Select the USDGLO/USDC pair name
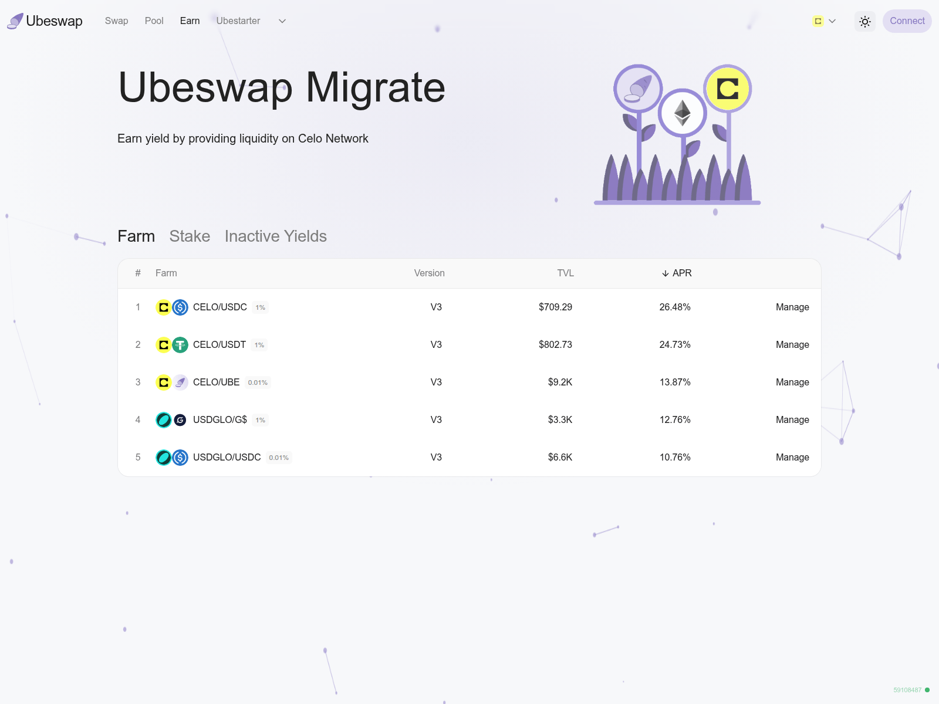 227,457
